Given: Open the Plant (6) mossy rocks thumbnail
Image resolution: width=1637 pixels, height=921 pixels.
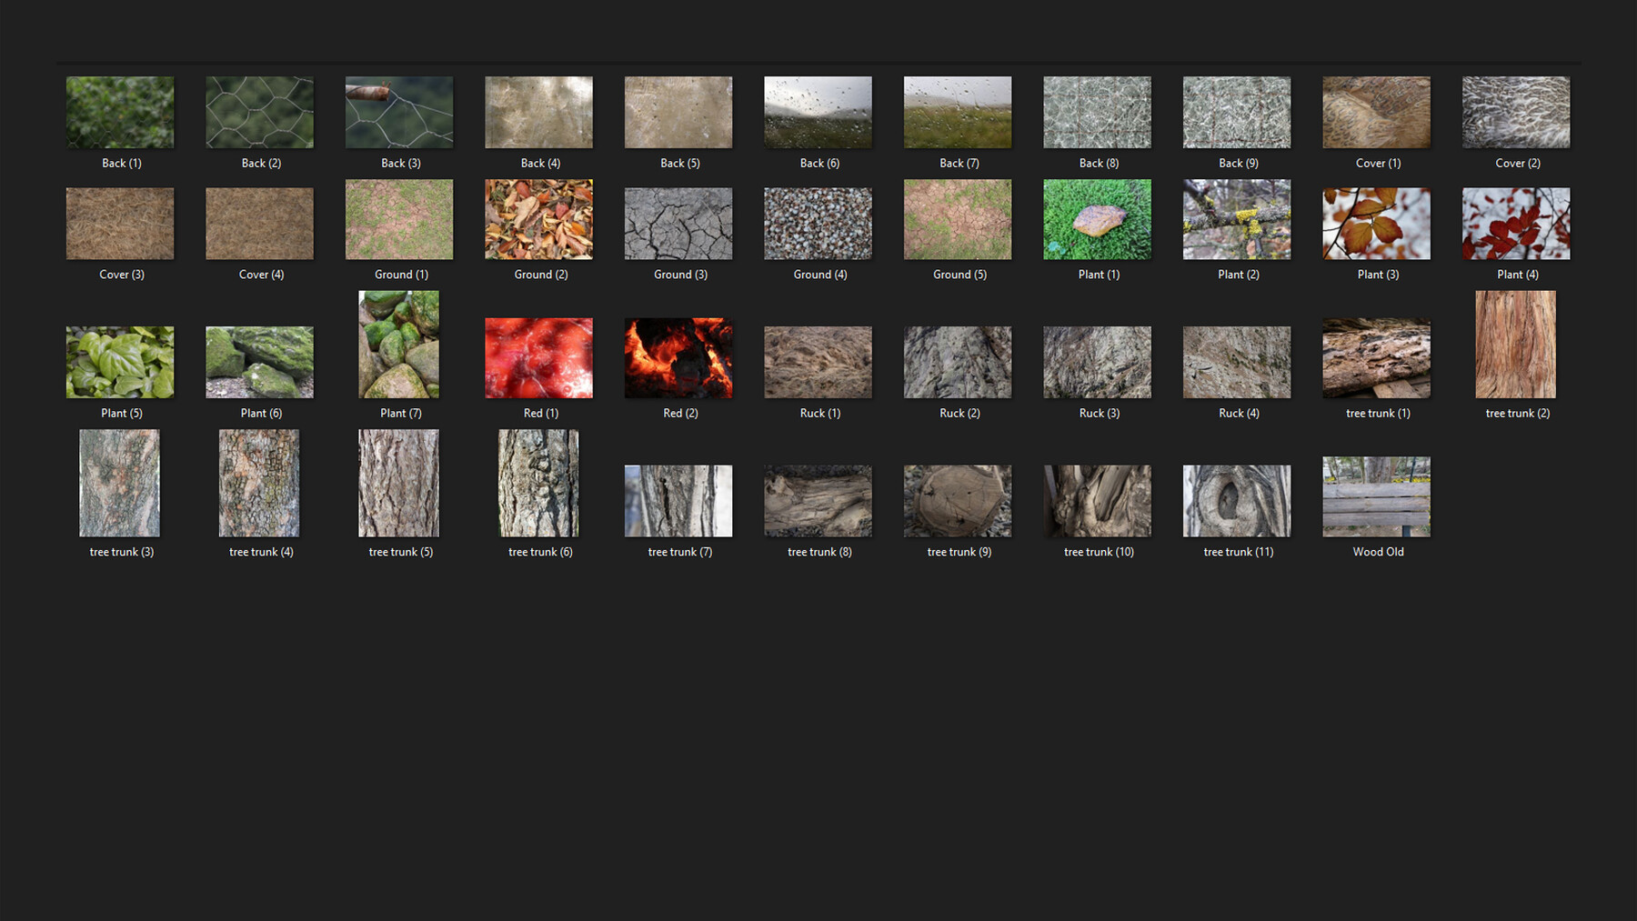Looking at the screenshot, I should [x=260, y=362].
